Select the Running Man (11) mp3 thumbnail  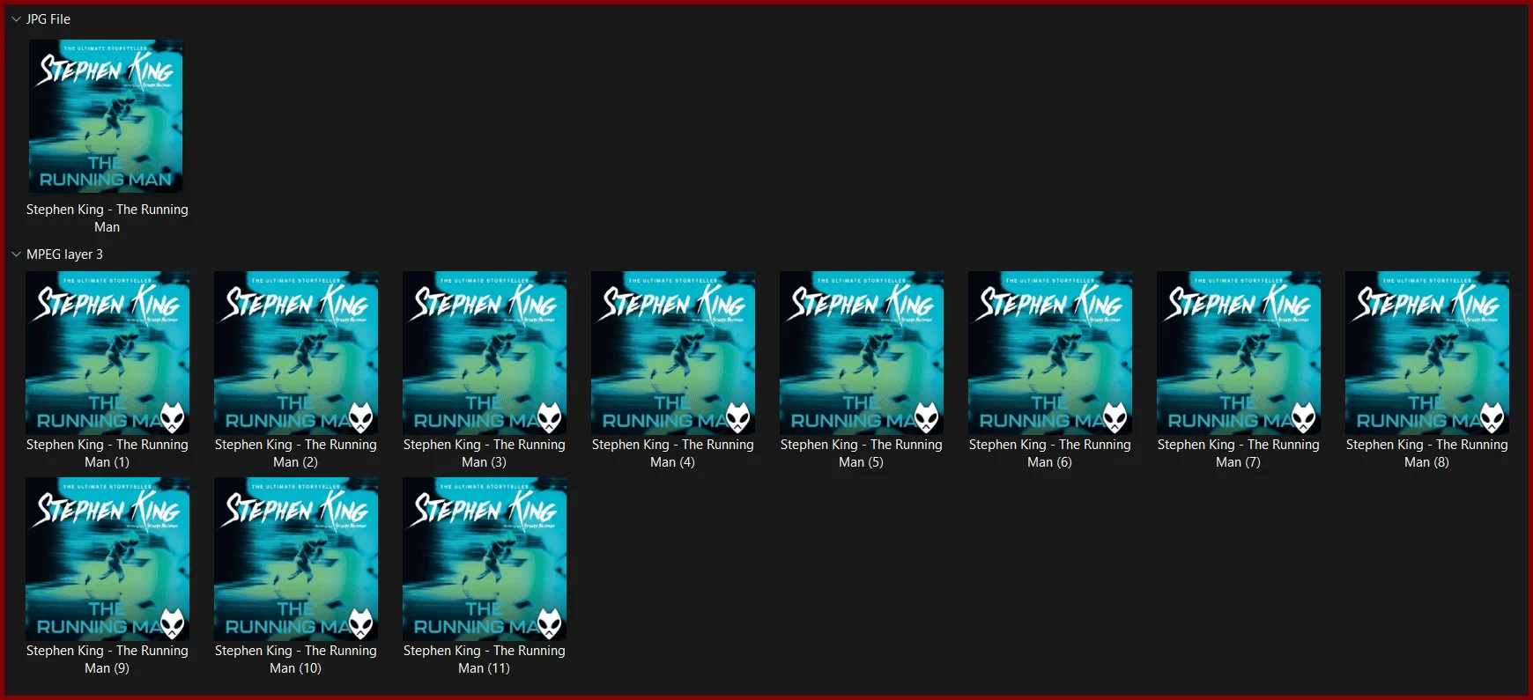point(485,559)
